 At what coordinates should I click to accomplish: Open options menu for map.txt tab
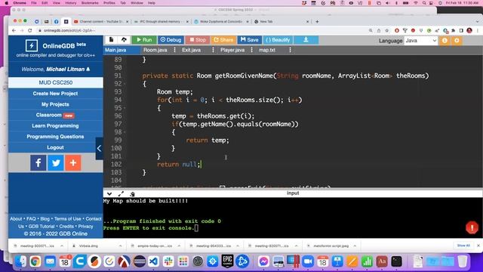click(x=290, y=50)
